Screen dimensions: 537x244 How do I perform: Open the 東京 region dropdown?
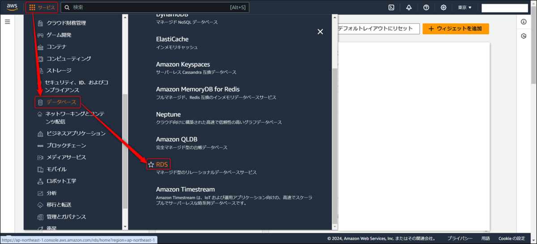[465, 8]
